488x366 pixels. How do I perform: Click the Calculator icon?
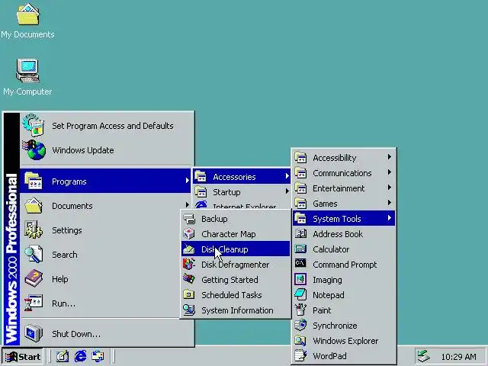click(x=300, y=249)
